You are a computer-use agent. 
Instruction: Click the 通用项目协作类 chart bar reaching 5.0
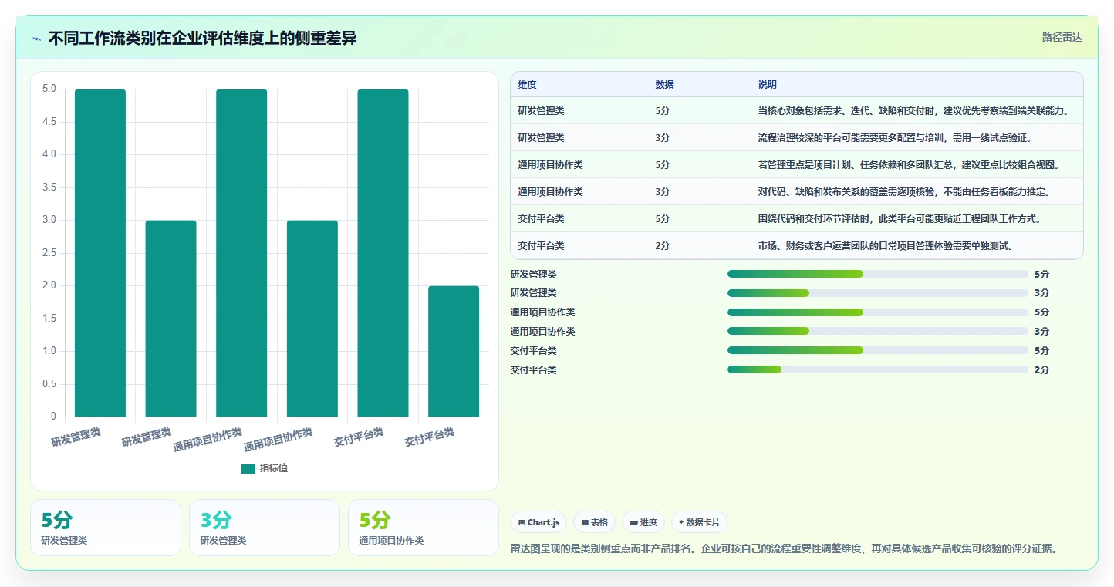coord(241,253)
